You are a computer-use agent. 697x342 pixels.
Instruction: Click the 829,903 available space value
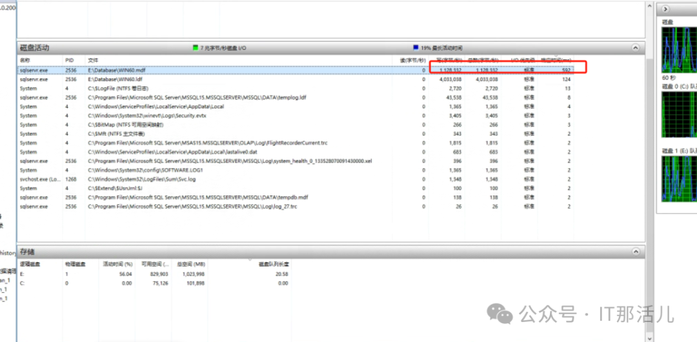click(x=159, y=274)
